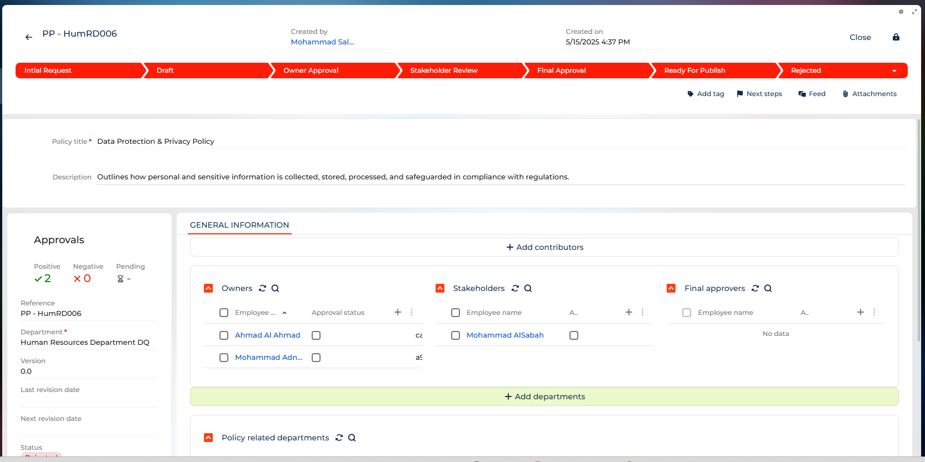Switch to the General Information tab

tap(239, 225)
